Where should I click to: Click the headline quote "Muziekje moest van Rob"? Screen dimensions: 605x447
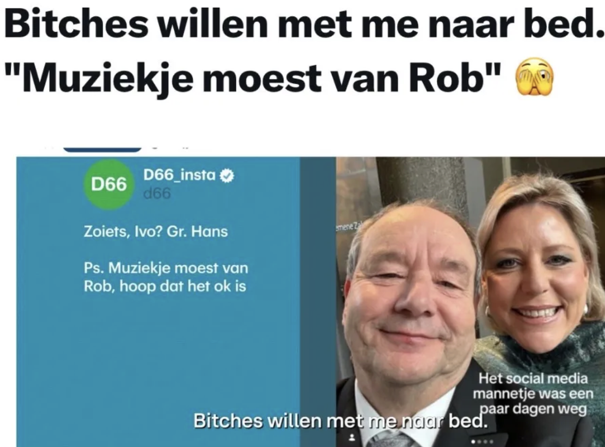coord(255,77)
